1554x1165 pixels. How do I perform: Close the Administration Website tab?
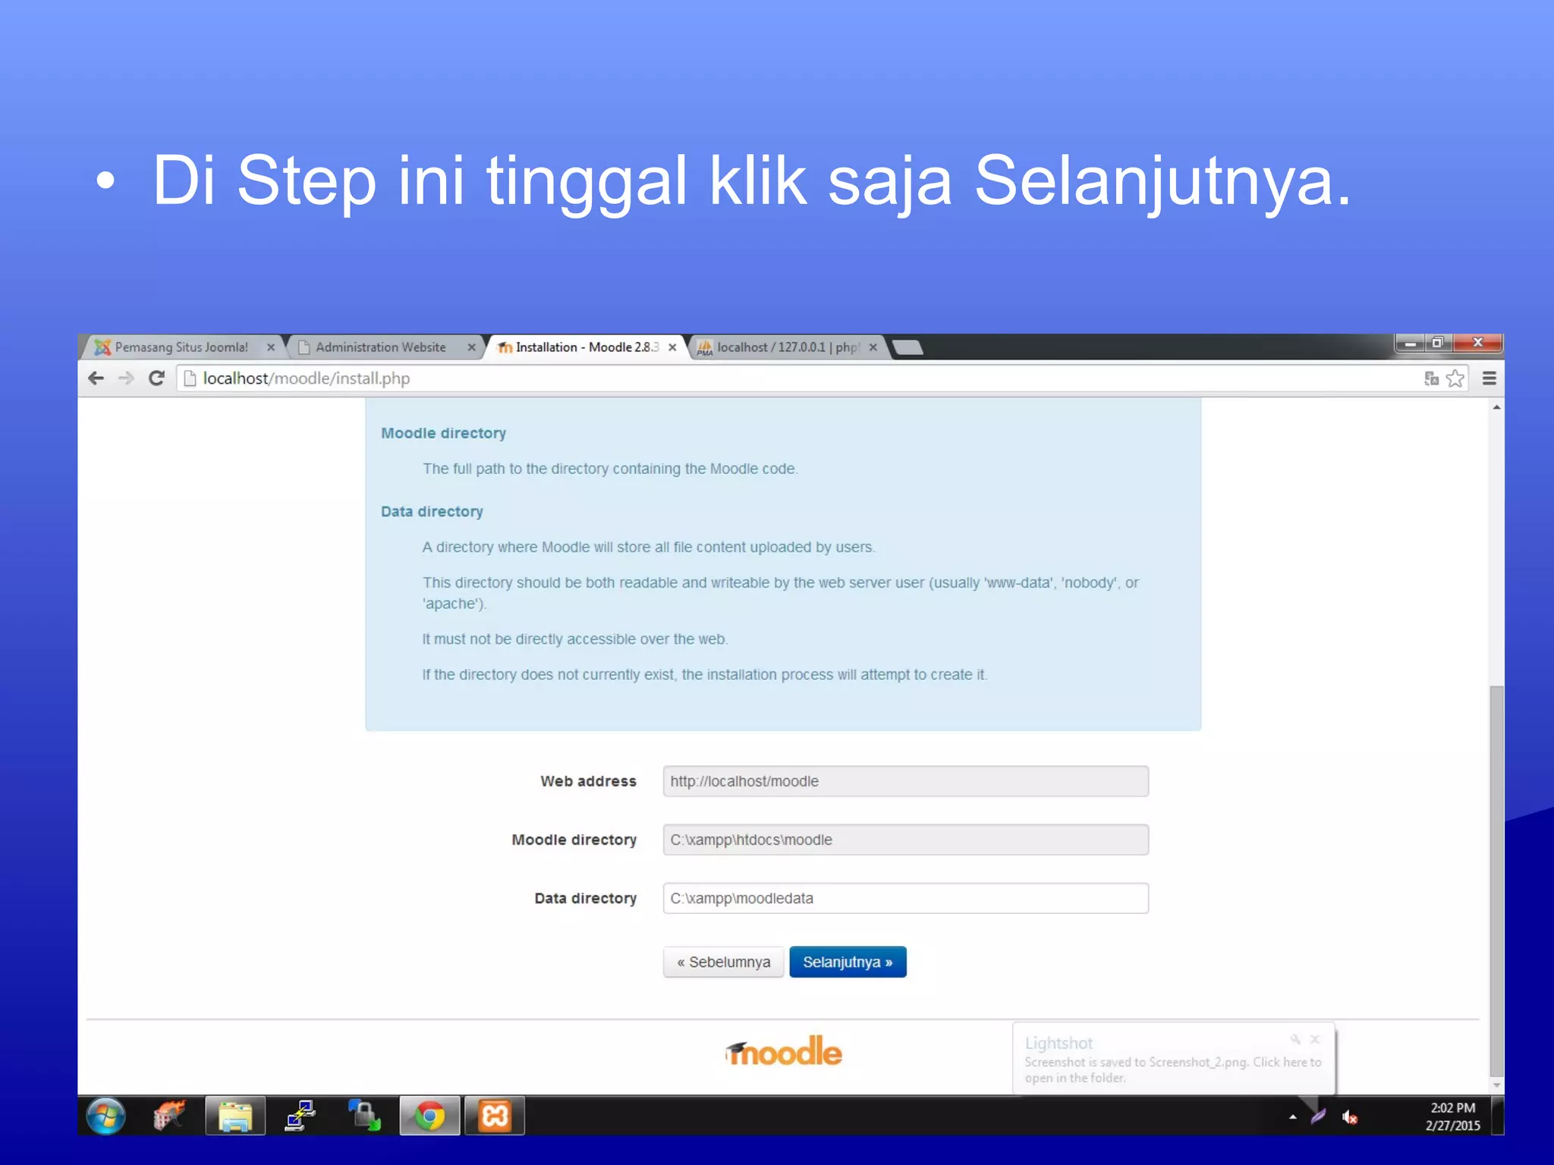click(471, 347)
